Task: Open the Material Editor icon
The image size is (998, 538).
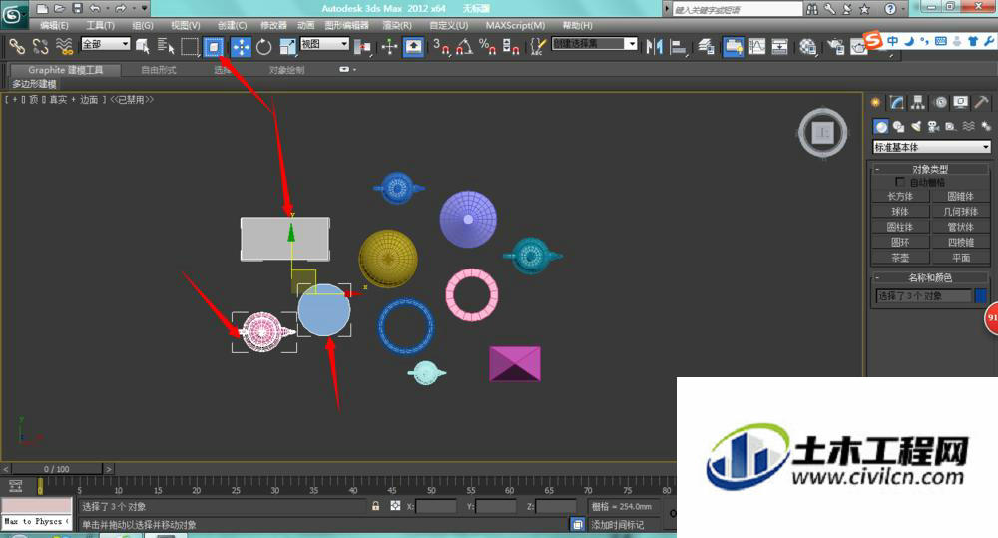Action: tap(807, 47)
